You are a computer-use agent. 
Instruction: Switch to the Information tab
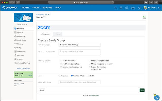(45, 34)
